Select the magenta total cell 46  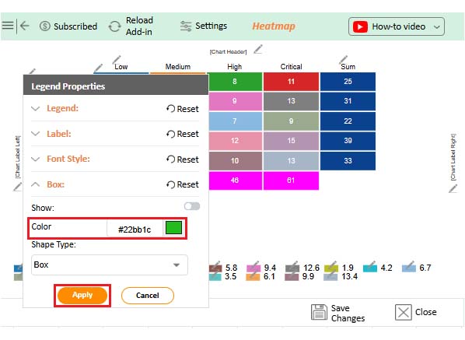point(236,181)
